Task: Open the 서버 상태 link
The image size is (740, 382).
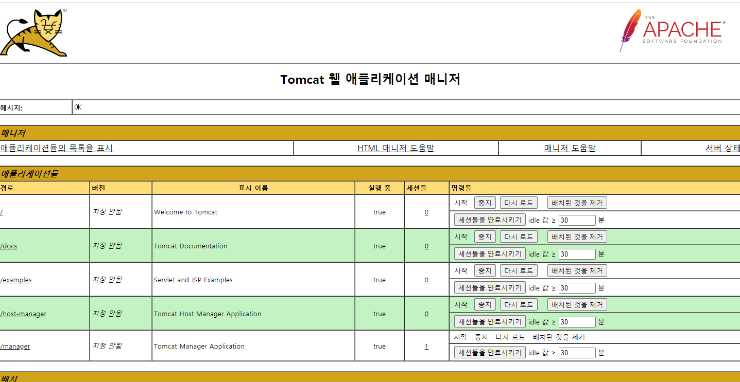Action: pos(722,148)
